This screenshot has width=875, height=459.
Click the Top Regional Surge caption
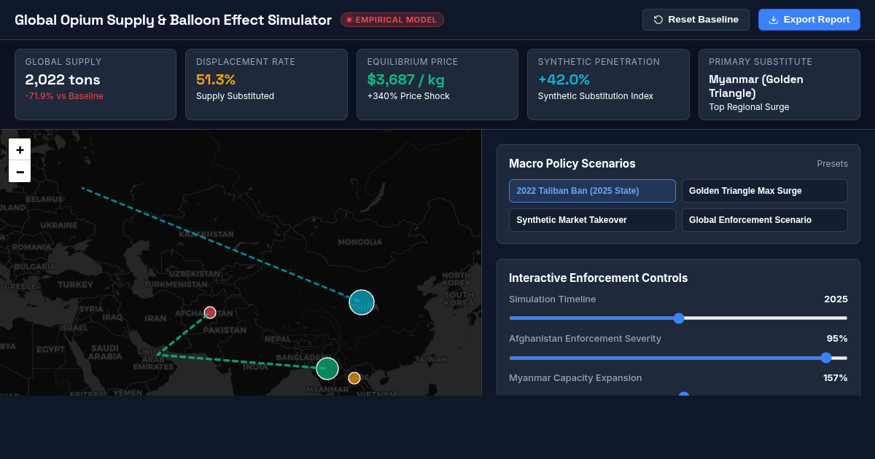point(749,107)
